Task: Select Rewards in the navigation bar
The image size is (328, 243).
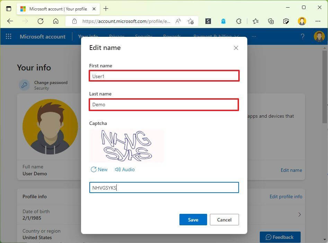Action: coord(172,36)
